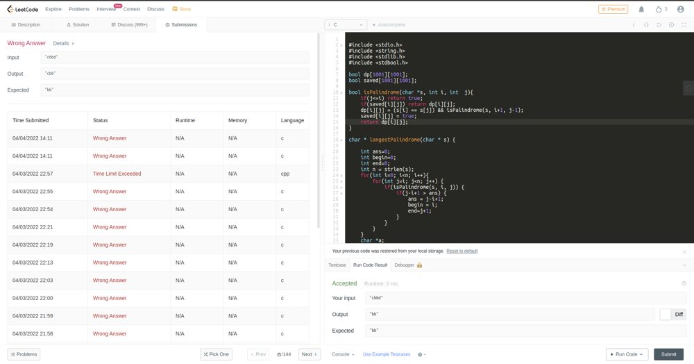The width and height of the screenshot is (694, 364).
Task: Click the editor info icon
Action: 634,25
